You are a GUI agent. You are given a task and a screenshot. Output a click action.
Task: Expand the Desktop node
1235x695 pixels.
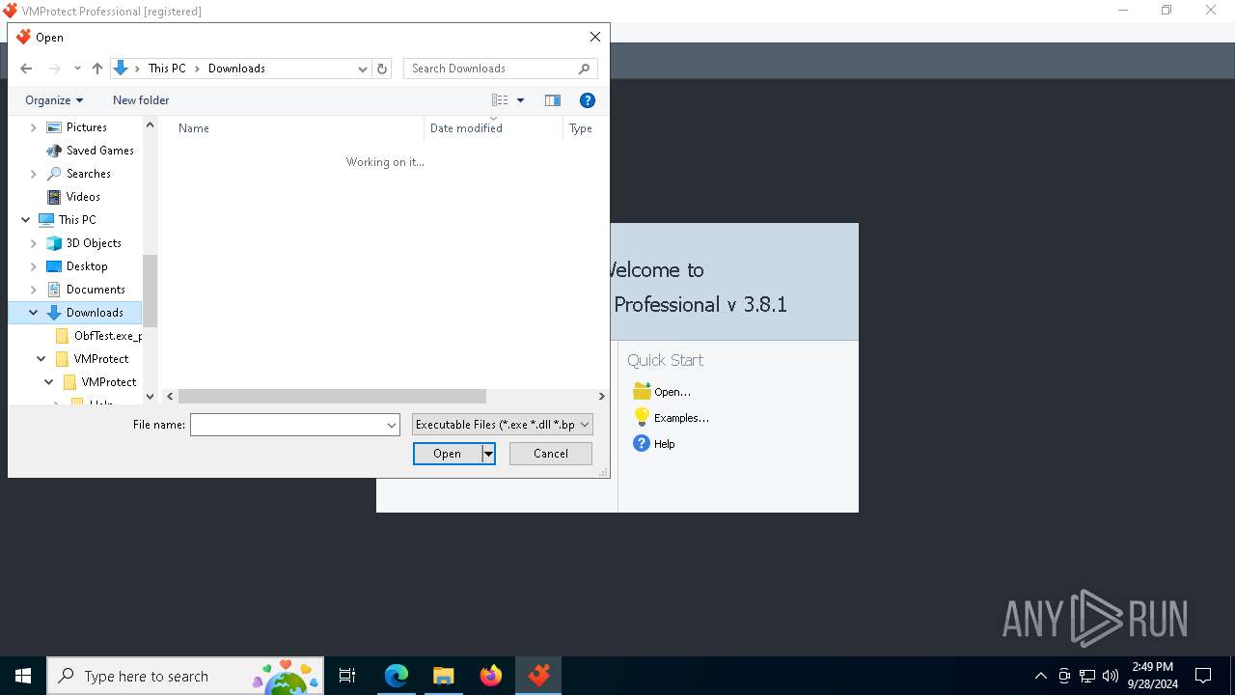[x=34, y=266]
